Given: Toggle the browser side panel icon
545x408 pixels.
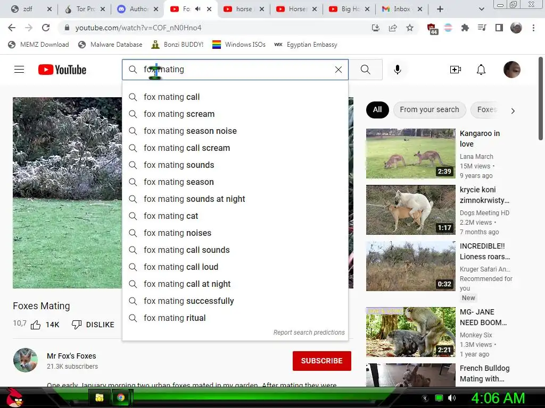Looking at the screenshot, I should [x=499, y=28].
